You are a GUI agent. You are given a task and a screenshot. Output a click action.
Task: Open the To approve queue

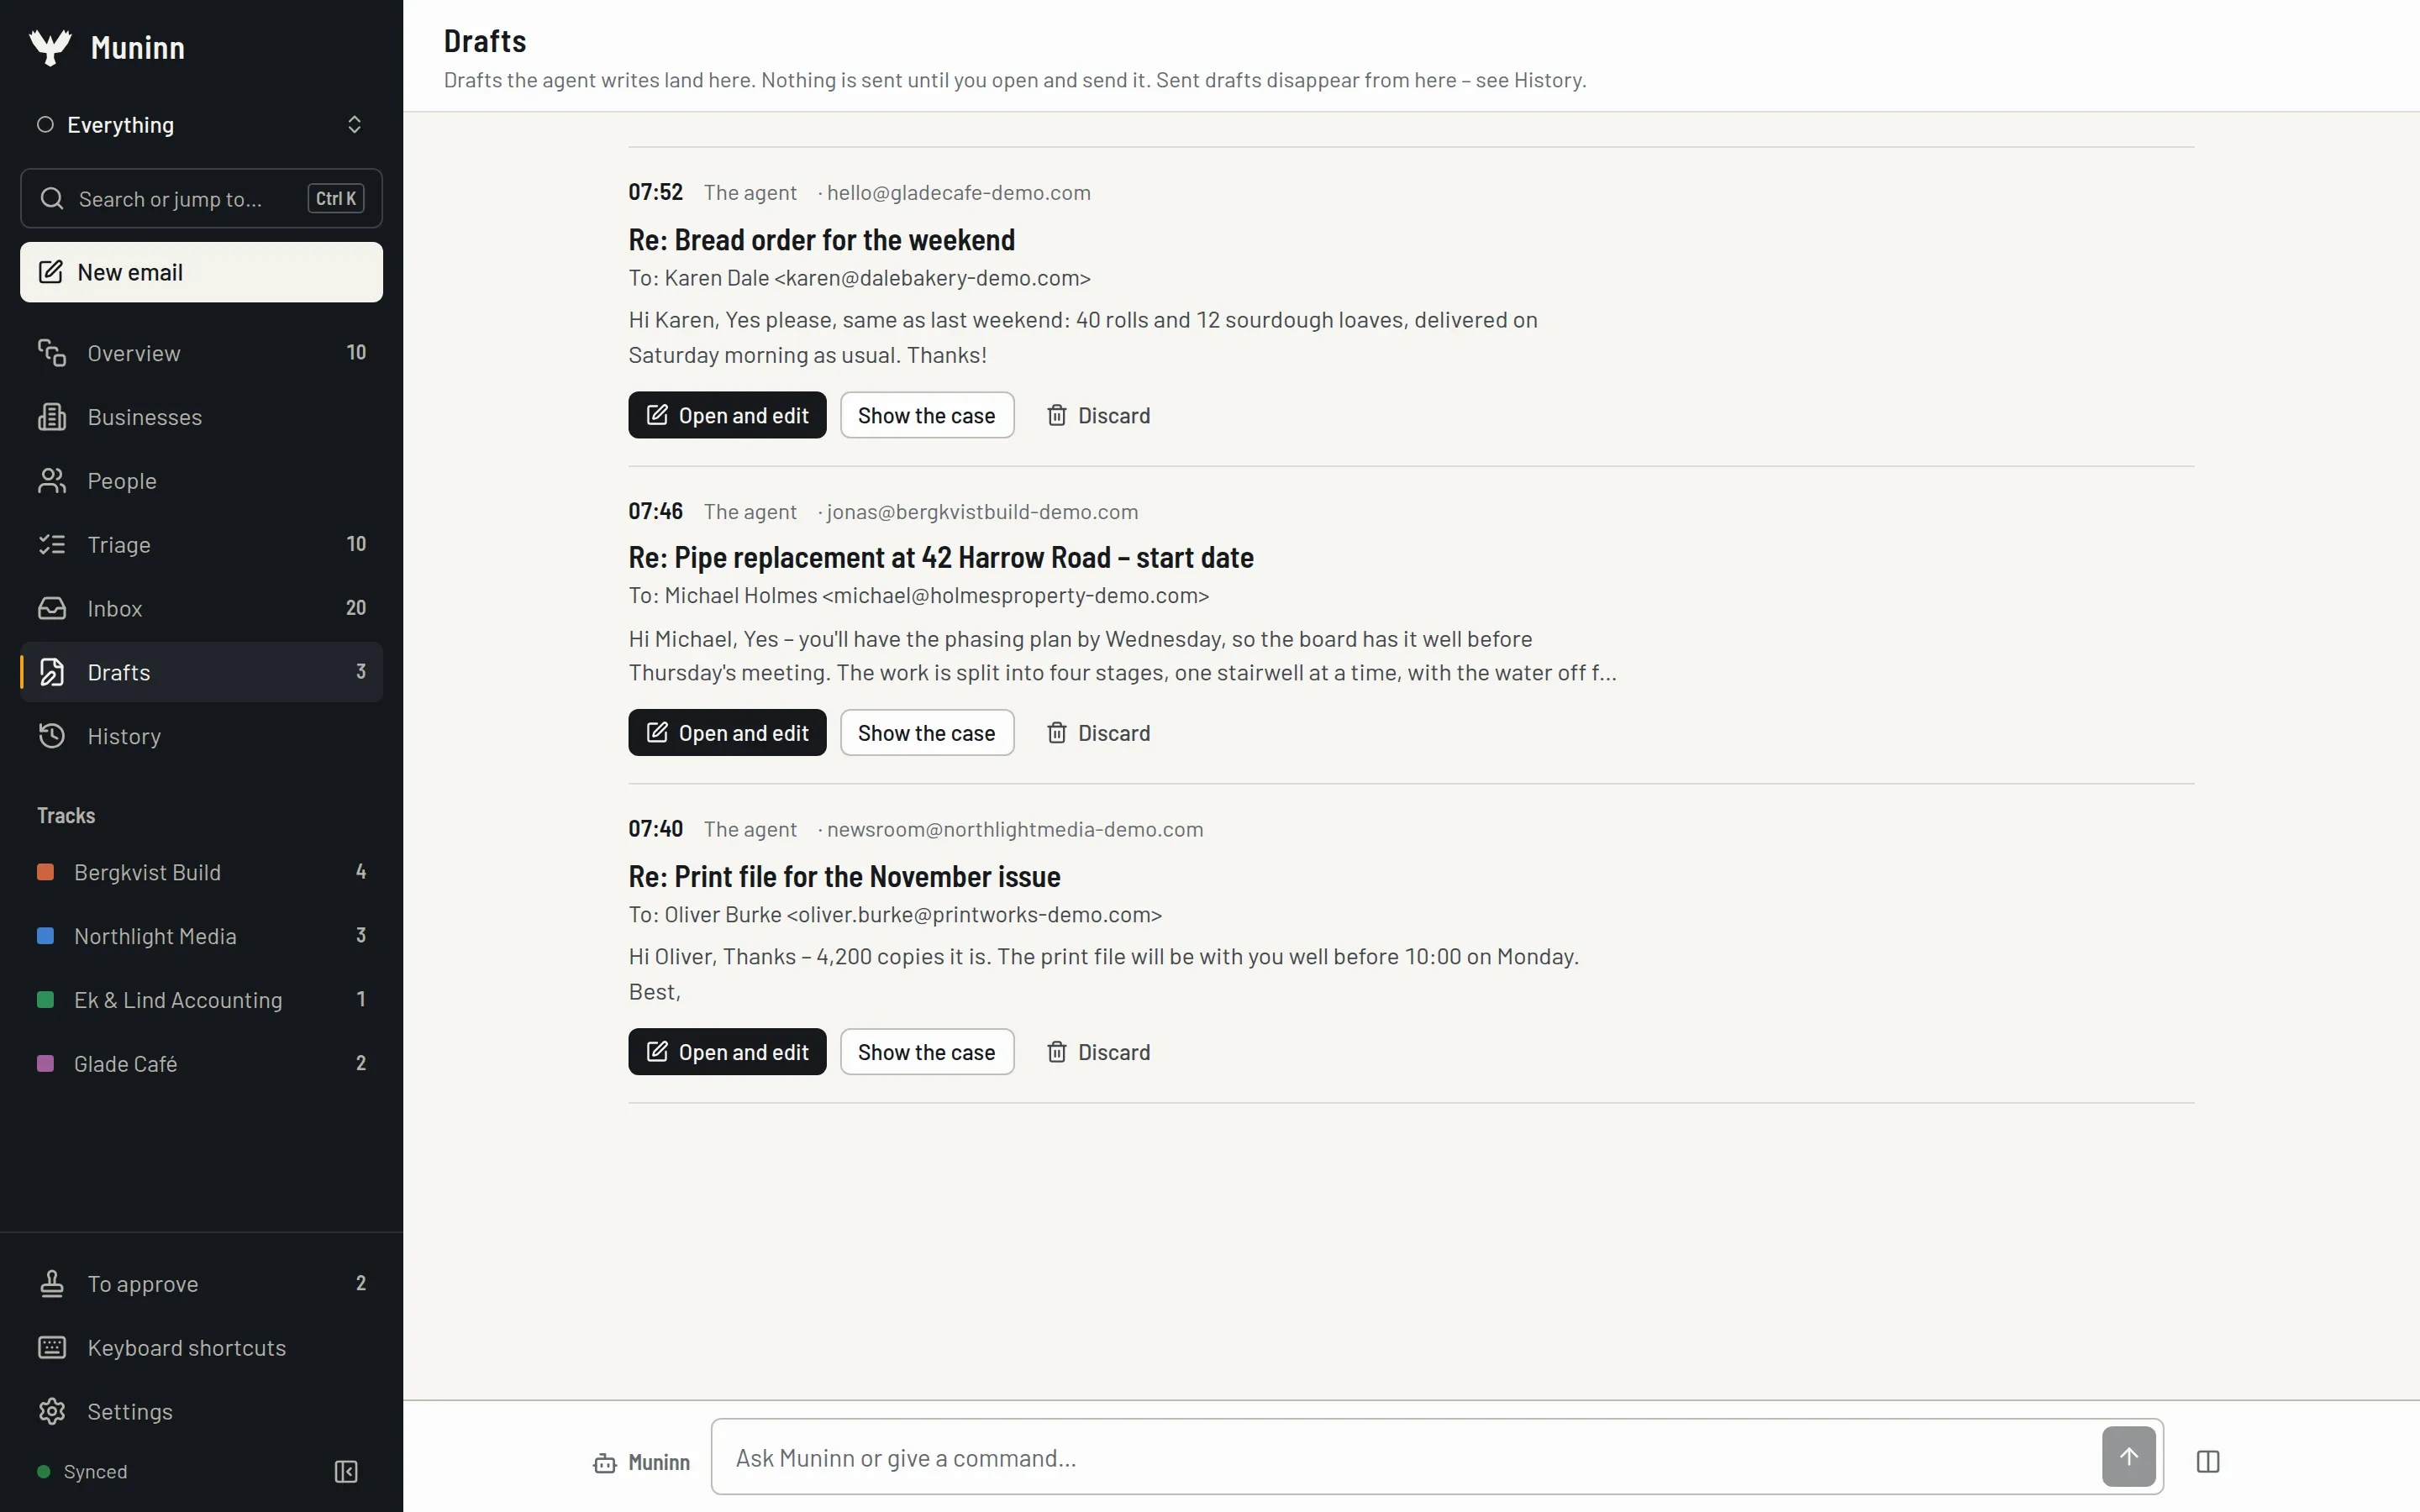pos(201,1284)
